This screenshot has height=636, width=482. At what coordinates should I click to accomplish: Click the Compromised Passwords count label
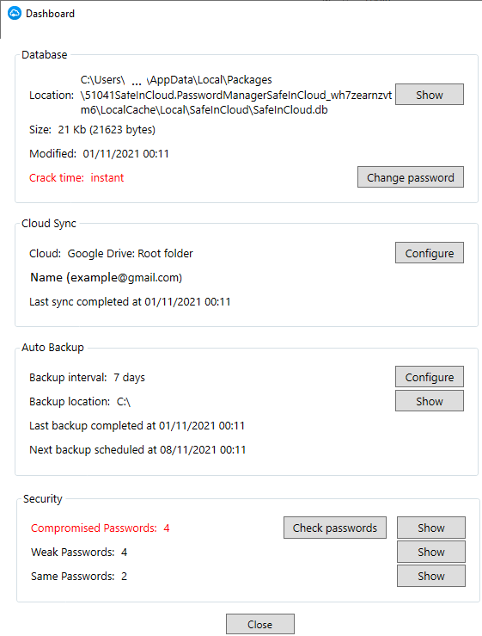point(100,528)
